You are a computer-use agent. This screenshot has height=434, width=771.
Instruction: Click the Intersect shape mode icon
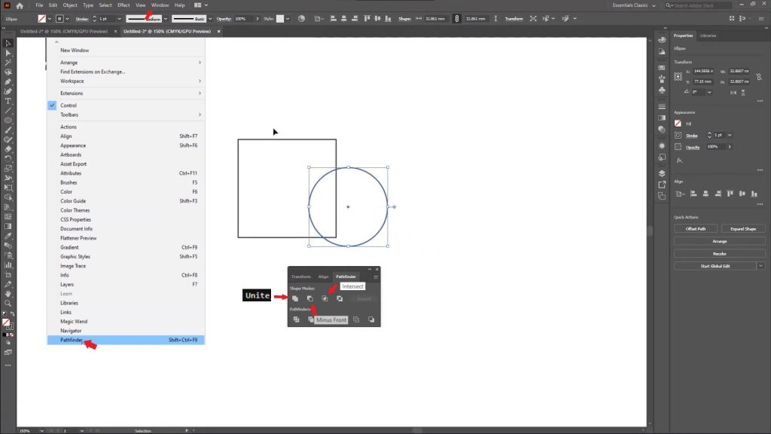(x=325, y=298)
